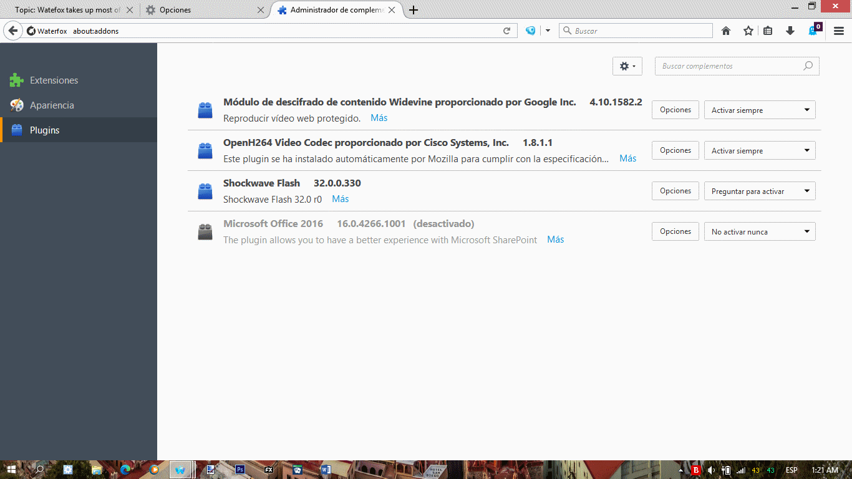Open the hamburger menu
852x479 pixels.
[839, 31]
